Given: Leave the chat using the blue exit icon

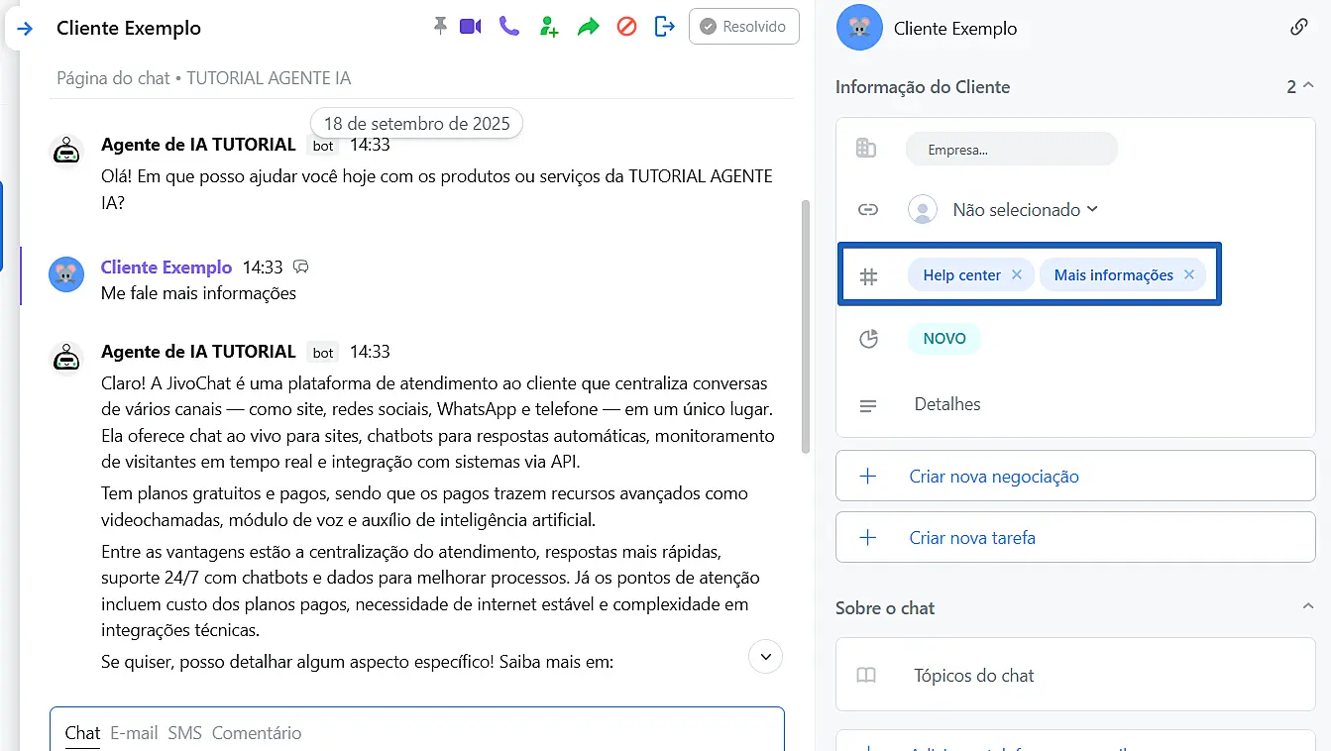Looking at the screenshot, I should click(x=665, y=27).
